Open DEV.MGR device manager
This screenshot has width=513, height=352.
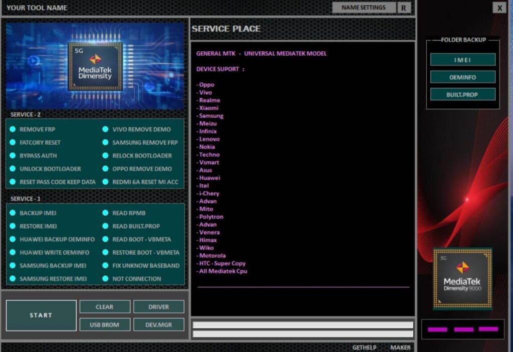[158, 324]
